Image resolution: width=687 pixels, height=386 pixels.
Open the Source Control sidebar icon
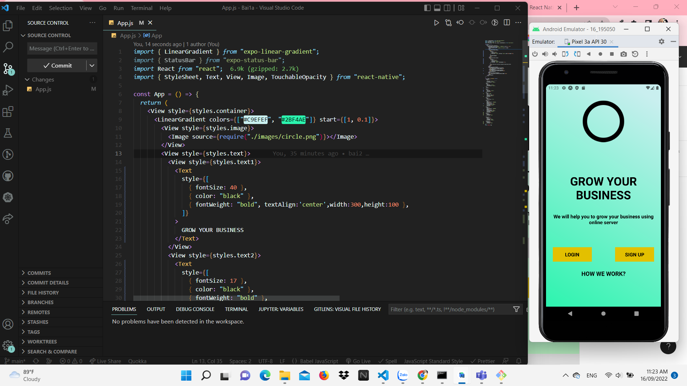pyautogui.click(x=8, y=69)
